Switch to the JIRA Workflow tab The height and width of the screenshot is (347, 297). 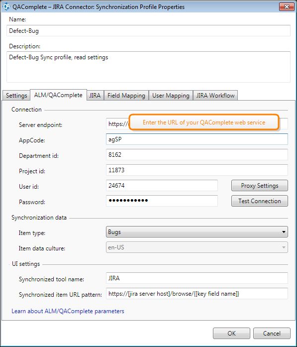tap(215, 96)
